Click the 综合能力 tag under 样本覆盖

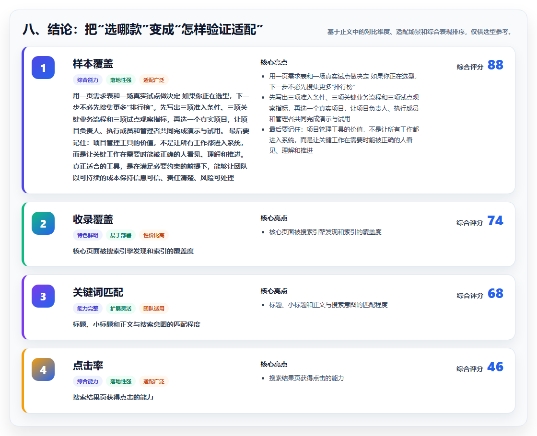click(88, 80)
